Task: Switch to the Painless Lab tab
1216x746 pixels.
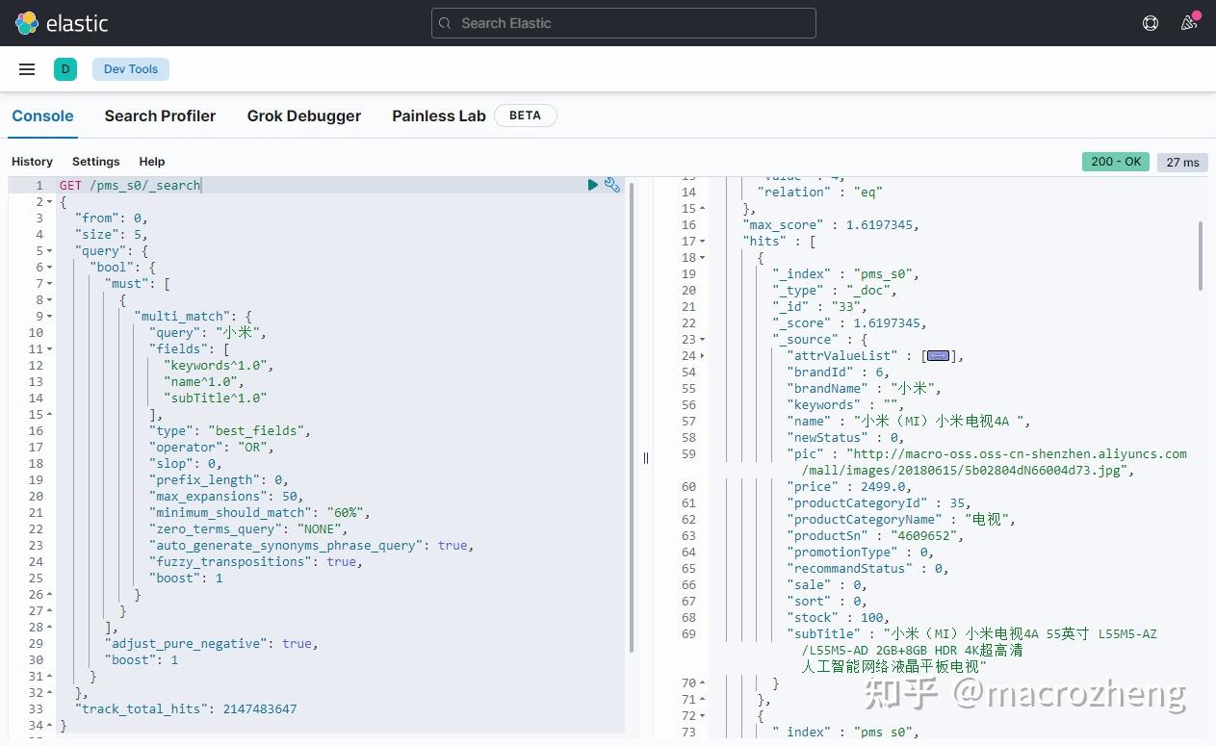Action: tap(438, 116)
